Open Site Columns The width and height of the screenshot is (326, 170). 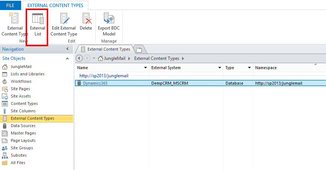coord(23,111)
